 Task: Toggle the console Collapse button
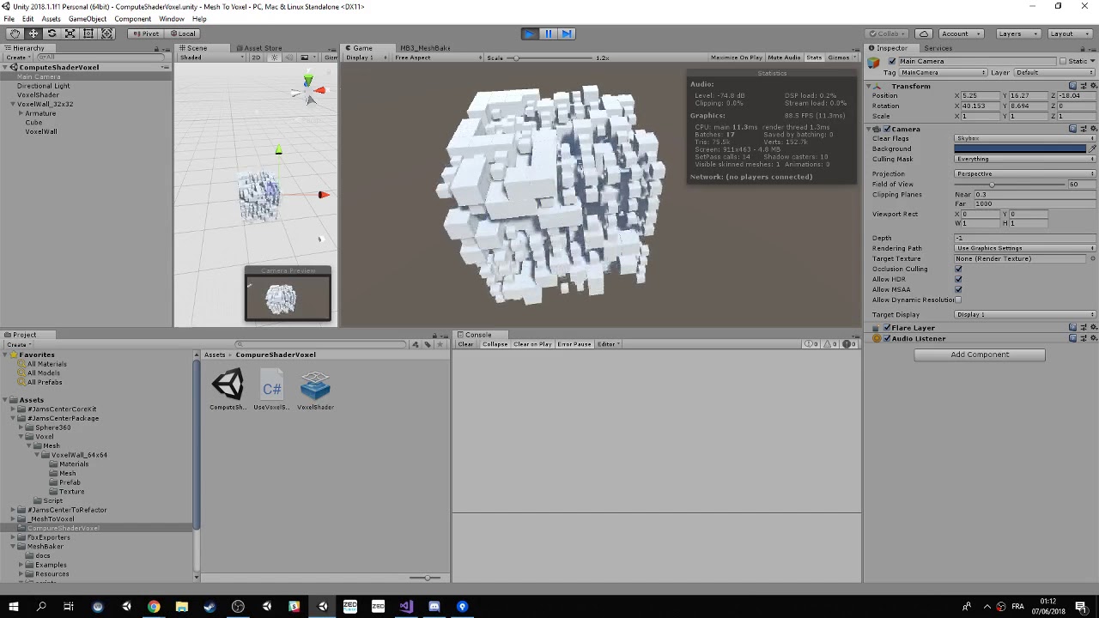pyautogui.click(x=495, y=344)
